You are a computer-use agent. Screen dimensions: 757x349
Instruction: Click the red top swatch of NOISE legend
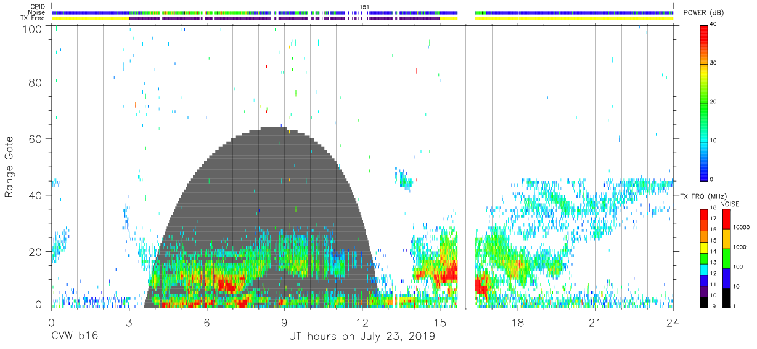pyautogui.click(x=726, y=219)
